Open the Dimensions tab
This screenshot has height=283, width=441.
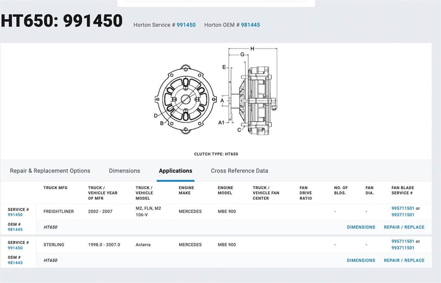coord(124,171)
